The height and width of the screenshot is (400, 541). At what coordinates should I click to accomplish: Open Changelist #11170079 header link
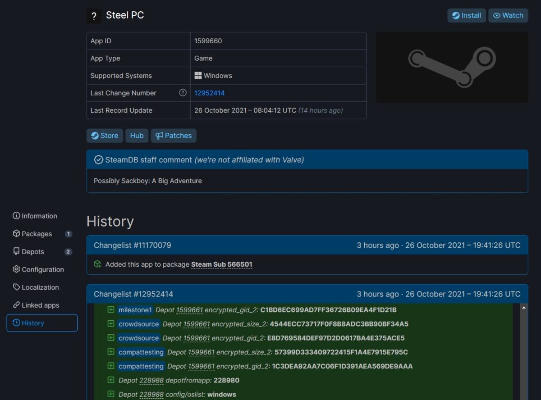(x=132, y=245)
